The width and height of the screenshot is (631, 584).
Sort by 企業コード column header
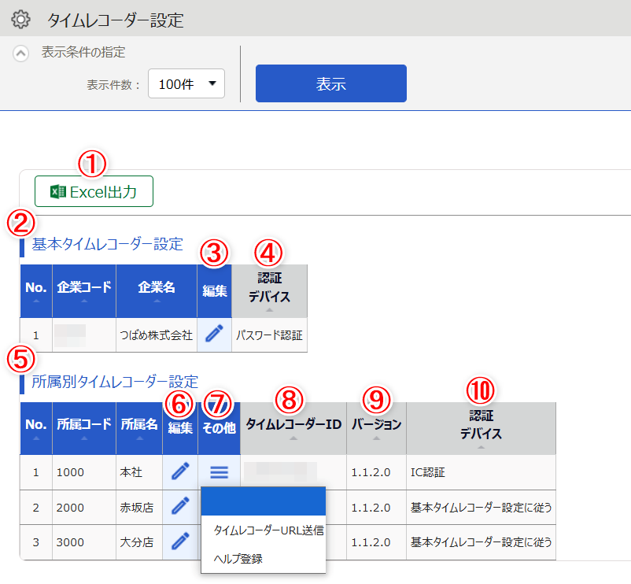pos(83,290)
